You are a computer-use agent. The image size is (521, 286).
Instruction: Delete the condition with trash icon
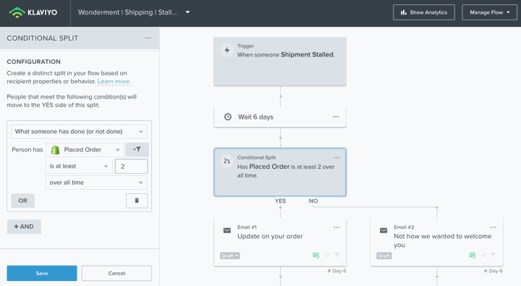click(137, 201)
